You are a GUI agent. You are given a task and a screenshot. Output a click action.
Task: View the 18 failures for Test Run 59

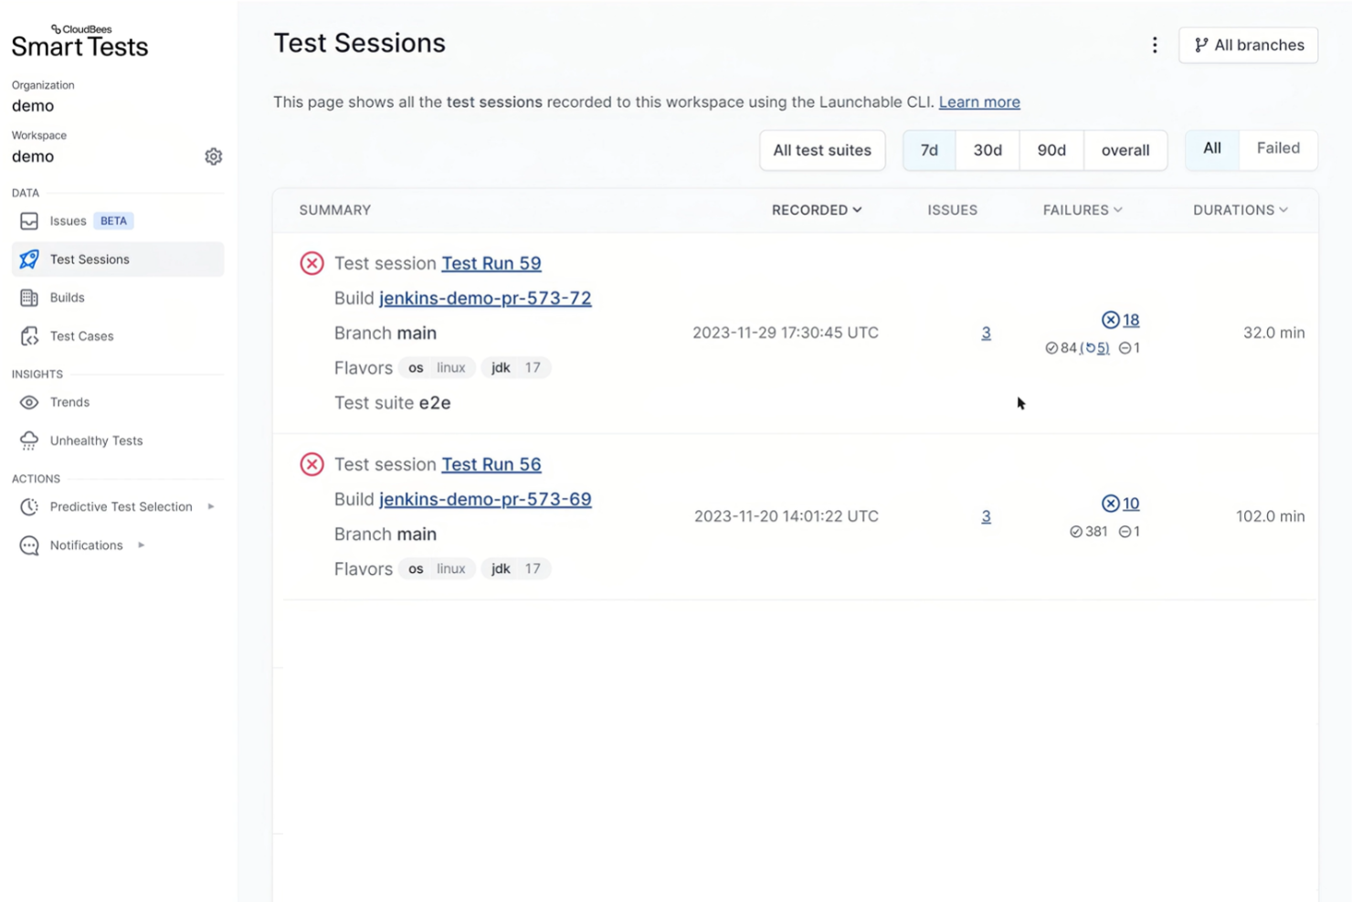tap(1131, 320)
